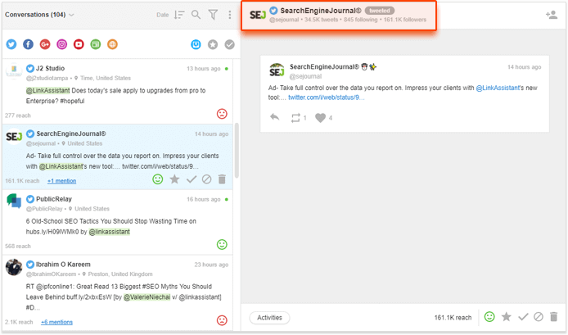568x335 pixels.
Task: Toggle the starred mentions filter
Action: click(x=213, y=44)
